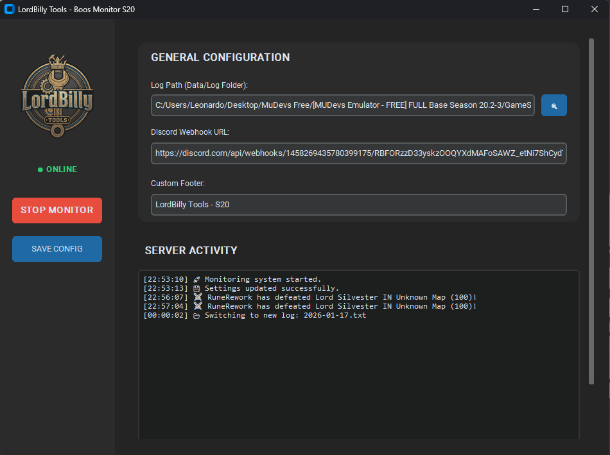Click the folder icon on the Switching log line
The image size is (610, 455).
(197, 316)
